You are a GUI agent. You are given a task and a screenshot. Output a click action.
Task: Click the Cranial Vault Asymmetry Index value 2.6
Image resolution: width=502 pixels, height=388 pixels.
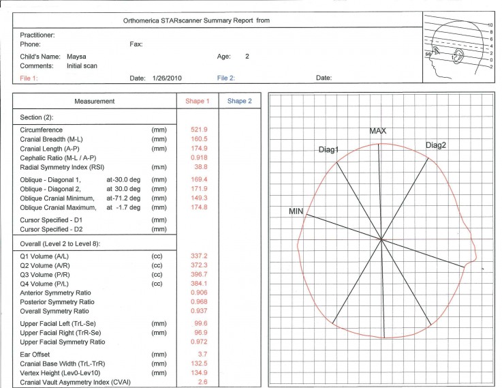203,382
